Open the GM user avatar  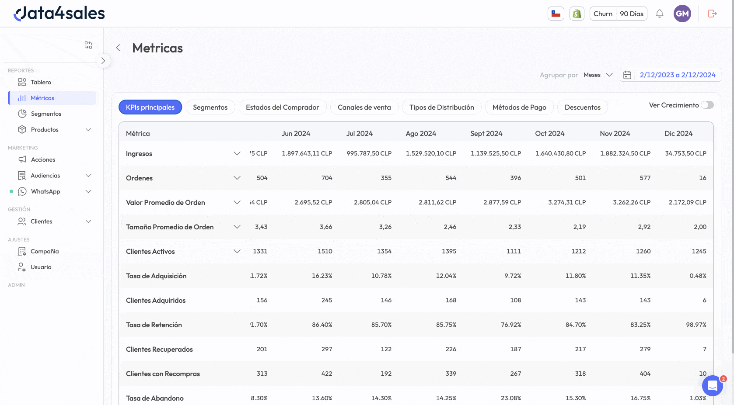682,14
